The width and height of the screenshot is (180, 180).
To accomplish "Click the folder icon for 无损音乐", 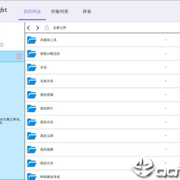I will coord(31,81).
